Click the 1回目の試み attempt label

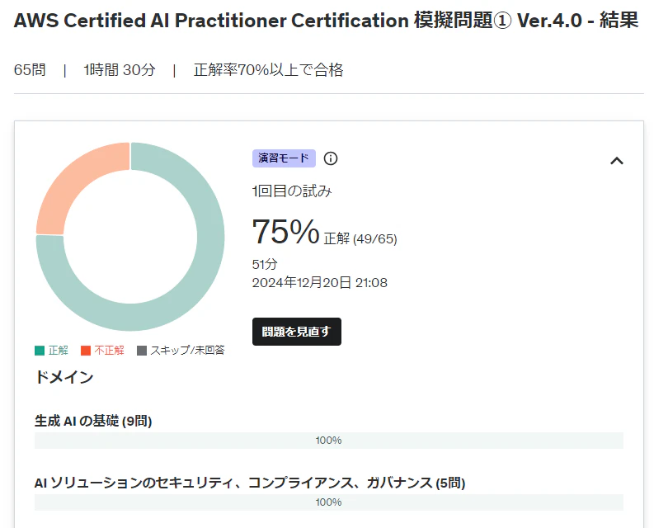point(292,191)
